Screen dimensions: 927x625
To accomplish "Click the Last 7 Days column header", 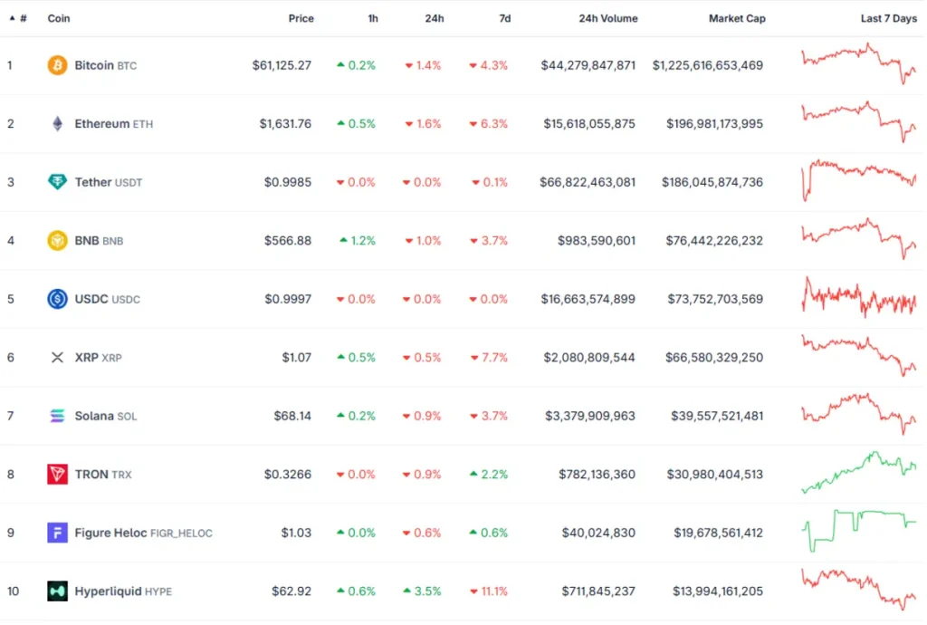I will tap(889, 18).
